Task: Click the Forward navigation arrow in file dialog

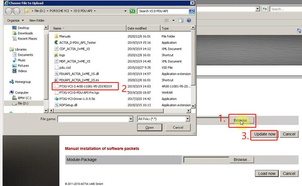Action: (17, 11)
